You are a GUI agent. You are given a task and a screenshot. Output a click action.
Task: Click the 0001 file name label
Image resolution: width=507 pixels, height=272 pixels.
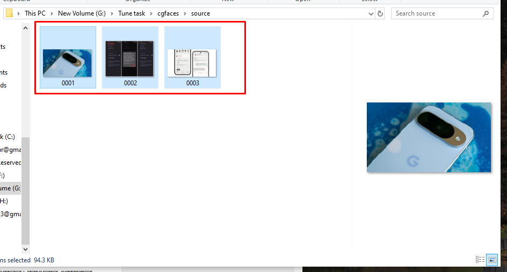click(68, 83)
